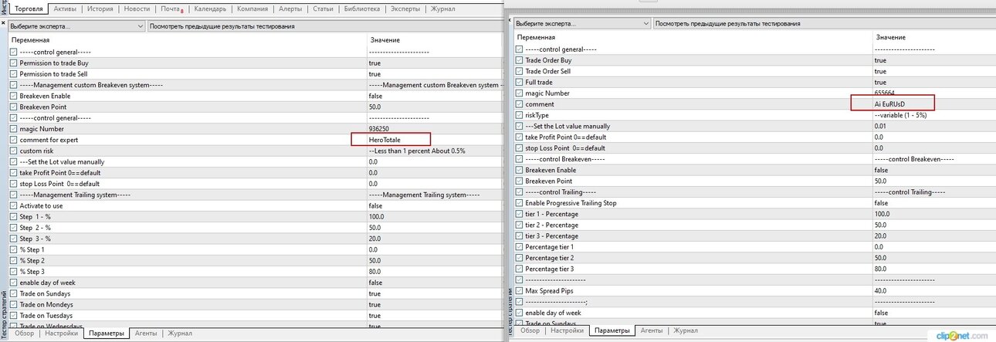The width and height of the screenshot is (996, 342).
Task: Open Обзор tab in left window
Action: click(25, 334)
